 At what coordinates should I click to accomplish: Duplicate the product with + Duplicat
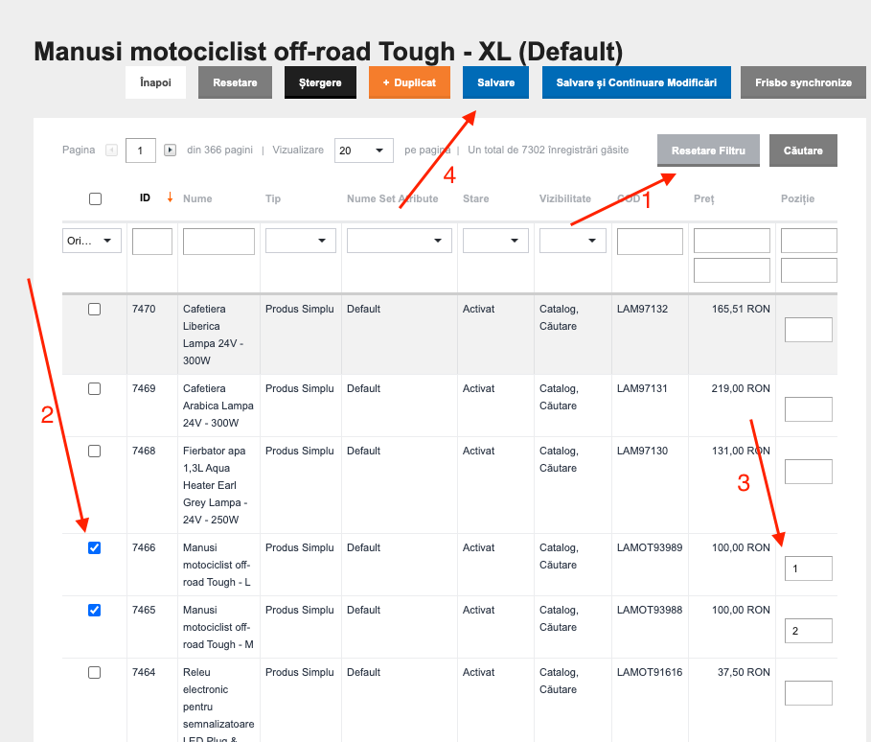[x=409, y=82]
